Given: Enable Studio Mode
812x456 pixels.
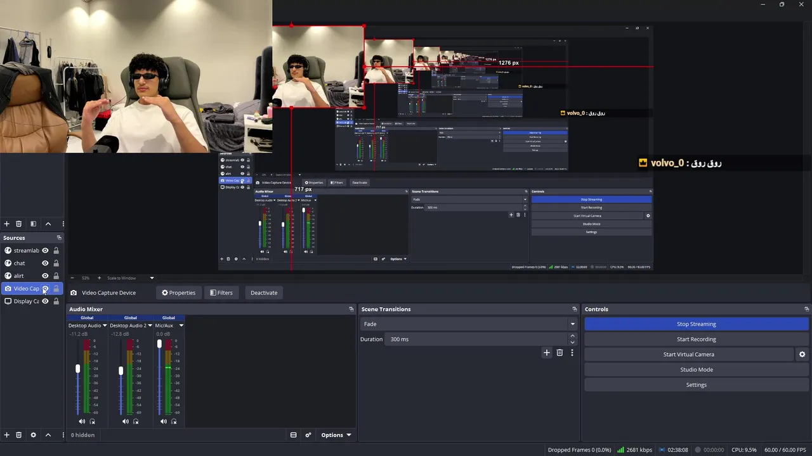Looking at the screenshot, I should click(x=697, y=370).
